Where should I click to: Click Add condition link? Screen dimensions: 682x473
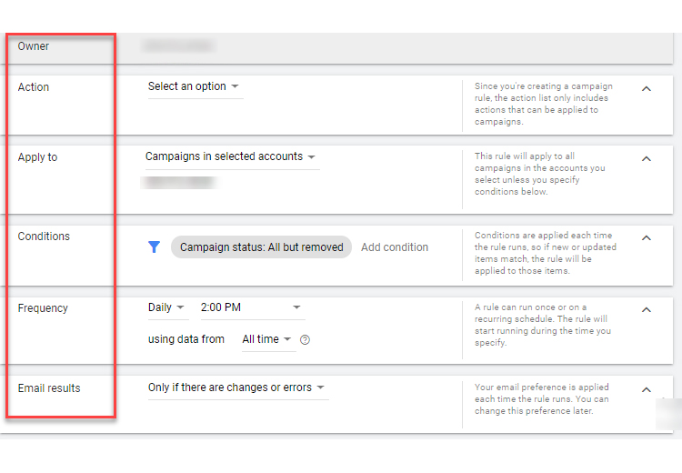395,247
